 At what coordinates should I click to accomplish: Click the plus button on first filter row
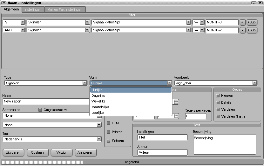point(242,22)
